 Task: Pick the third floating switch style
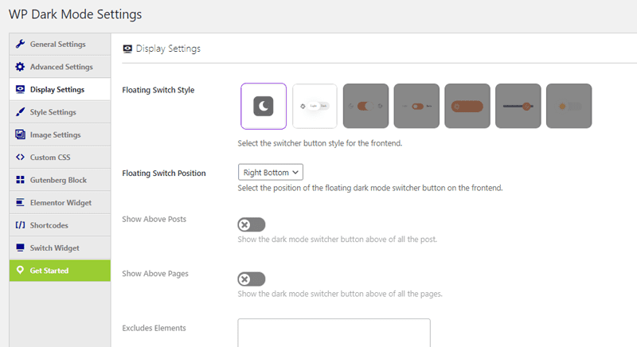(365, 106)
